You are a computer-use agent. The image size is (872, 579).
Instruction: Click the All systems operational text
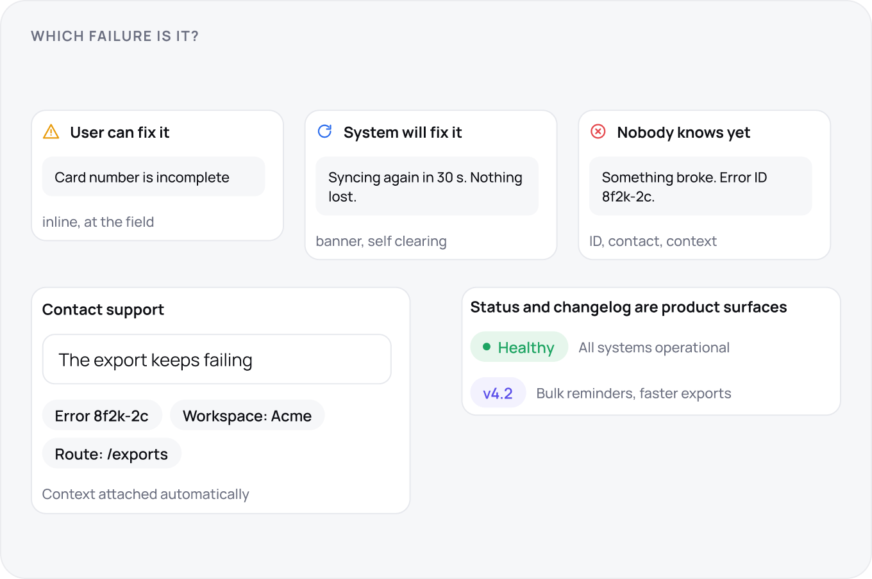click(x=654, y=347)
